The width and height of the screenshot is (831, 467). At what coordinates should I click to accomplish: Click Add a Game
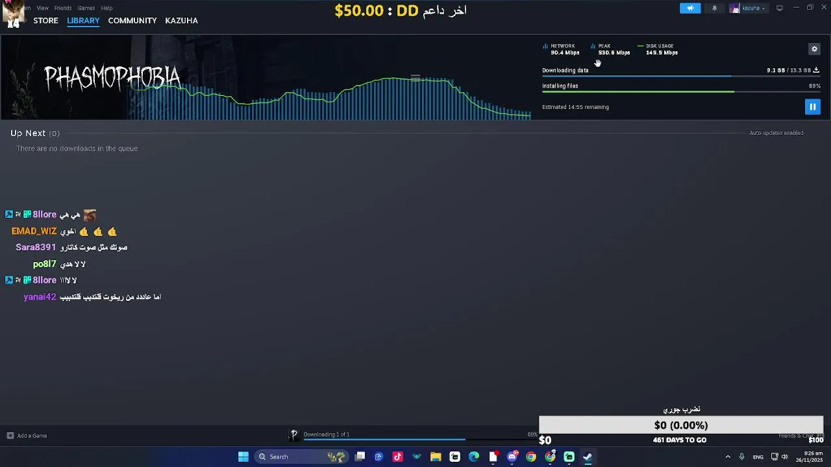click(x=32, y=436)
